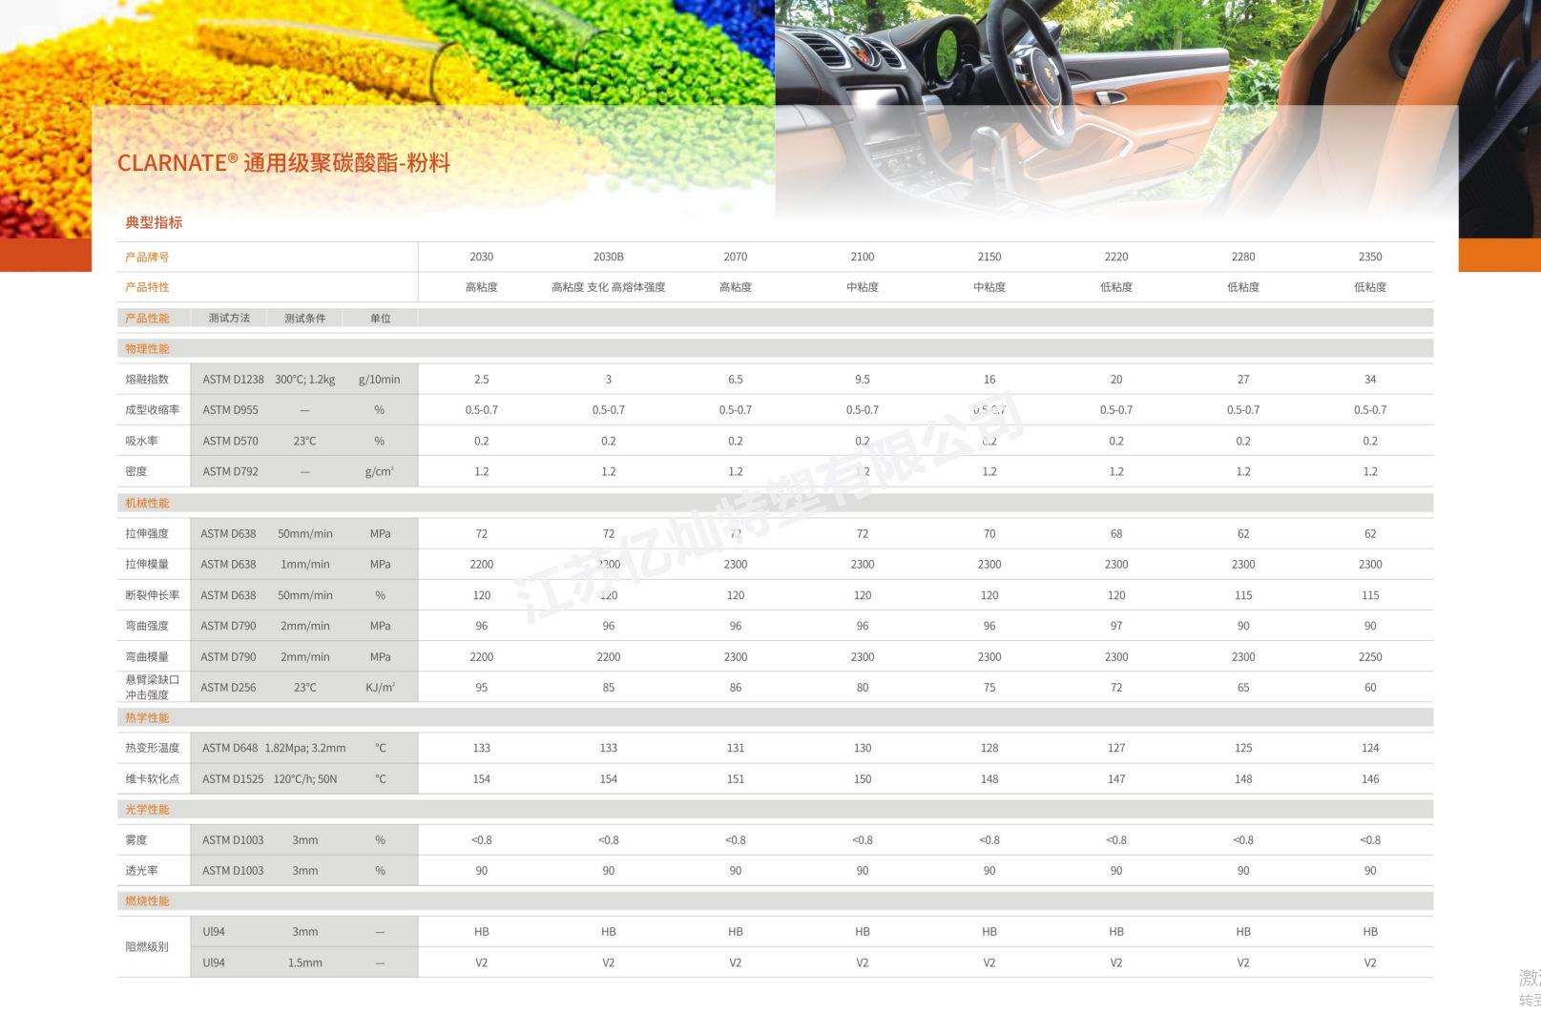Select product grade "2070" column header
The image size is (1541, 1013).
(736, 257)
